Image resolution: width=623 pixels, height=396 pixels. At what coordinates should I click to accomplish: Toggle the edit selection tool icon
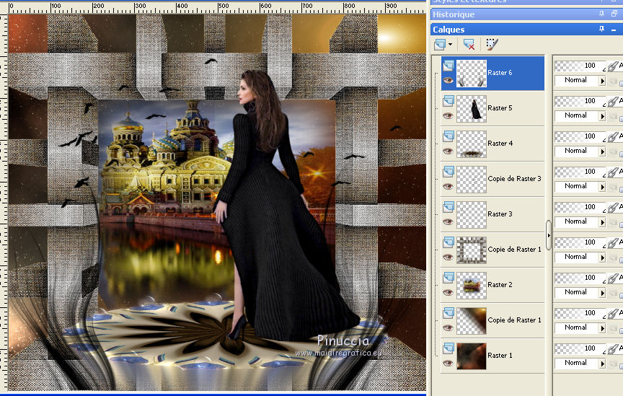492,44
